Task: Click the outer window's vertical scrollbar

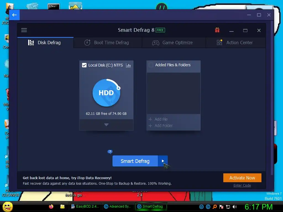Action: coord(272,98)
